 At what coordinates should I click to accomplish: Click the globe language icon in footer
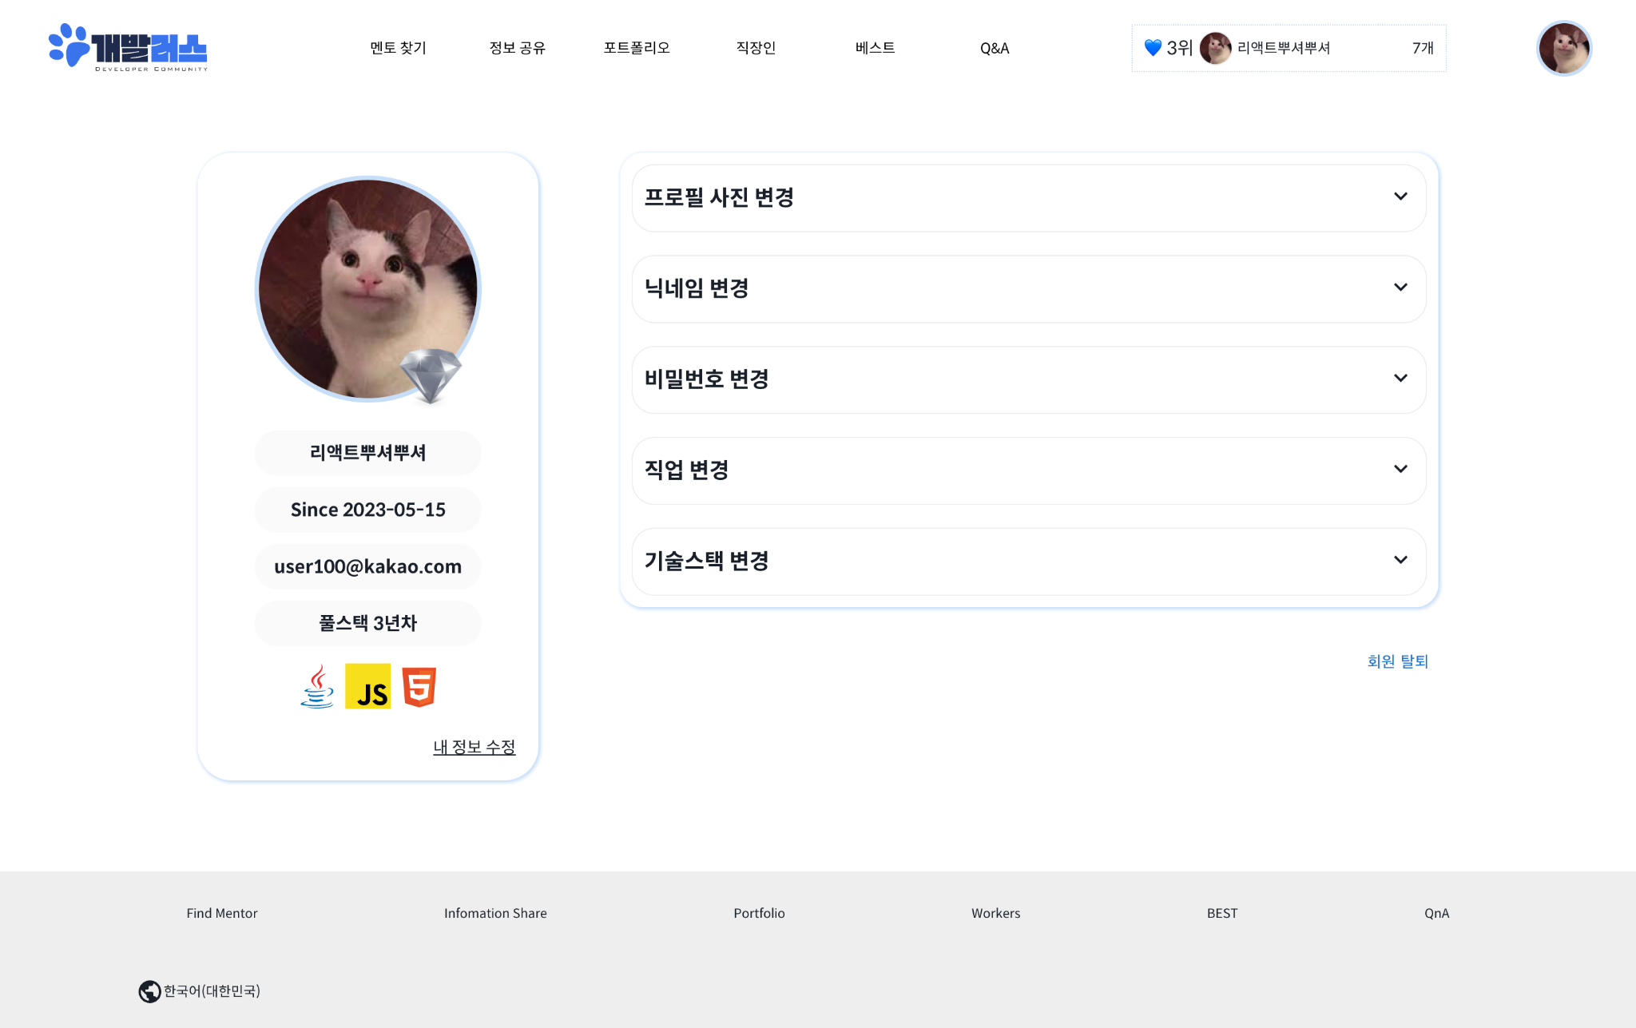149,991
